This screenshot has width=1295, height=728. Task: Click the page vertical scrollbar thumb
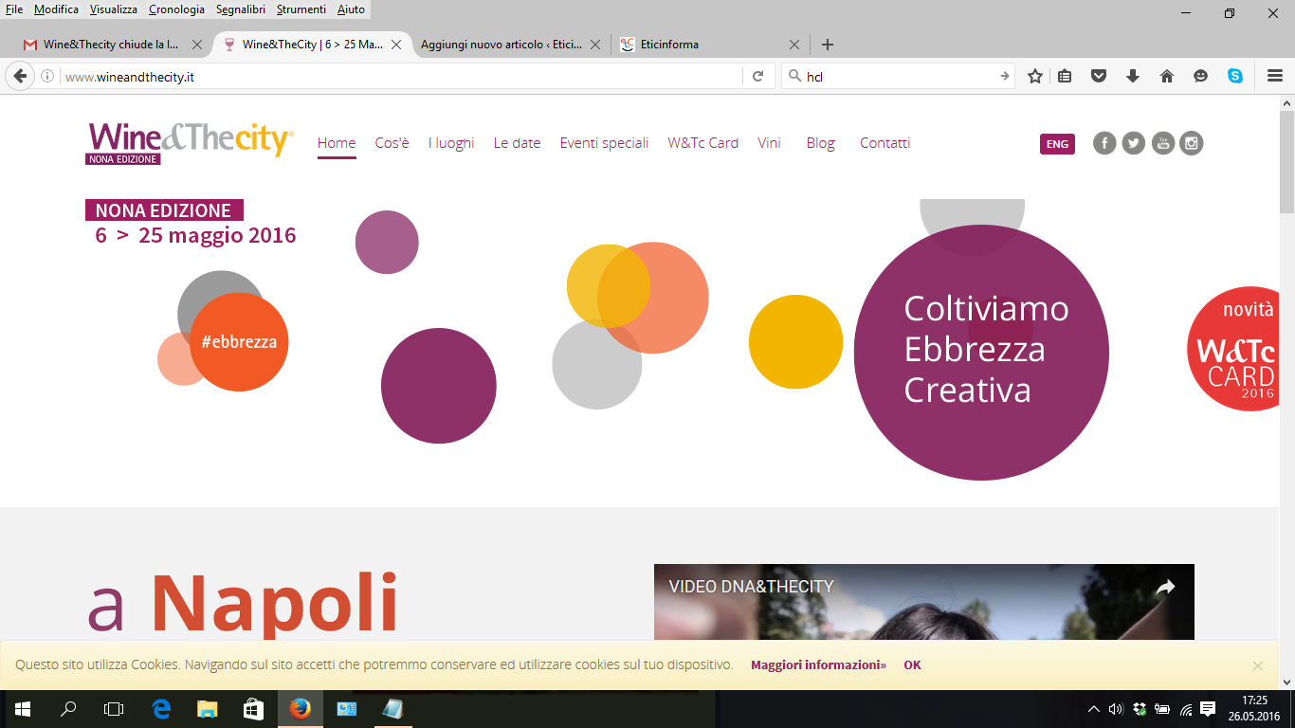(1286, 162)
